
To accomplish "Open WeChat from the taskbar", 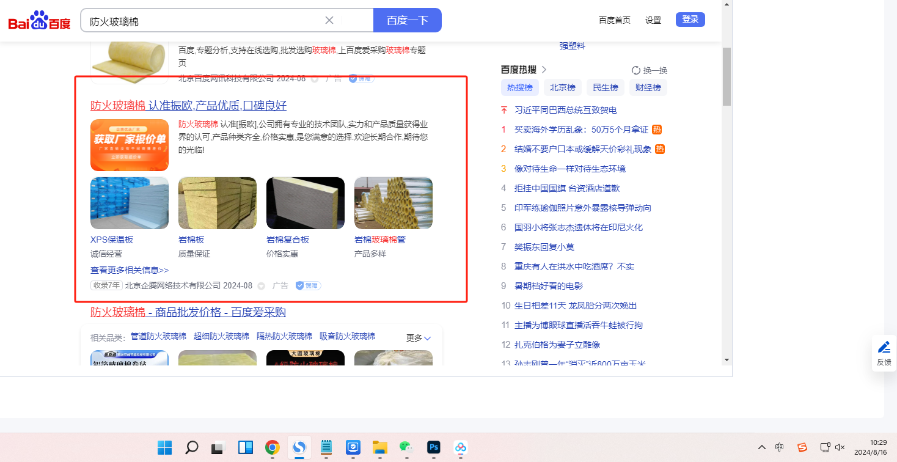I will (x=407, y=447).
